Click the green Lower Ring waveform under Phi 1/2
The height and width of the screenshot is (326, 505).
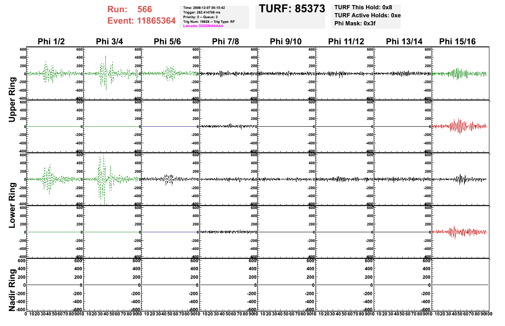pos(55,179)
